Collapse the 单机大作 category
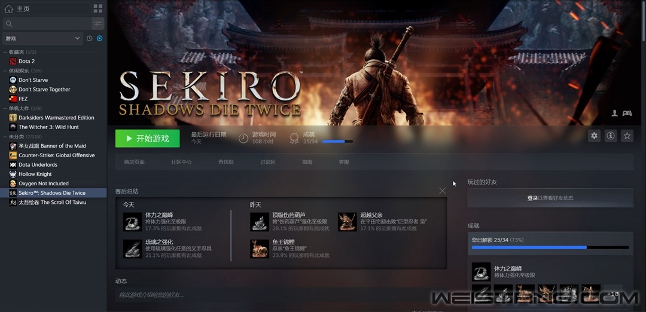646x312 pixels. [5, 108]
